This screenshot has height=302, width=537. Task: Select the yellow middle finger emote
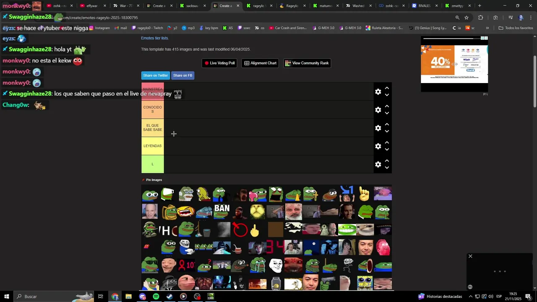click(x=255, y=230)
